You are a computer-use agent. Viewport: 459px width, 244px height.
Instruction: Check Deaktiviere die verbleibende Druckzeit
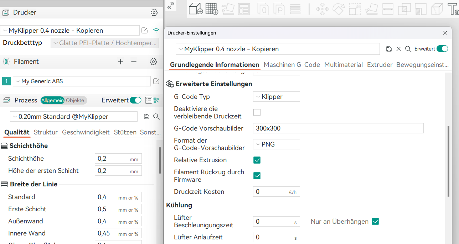[x=257, y=112]
